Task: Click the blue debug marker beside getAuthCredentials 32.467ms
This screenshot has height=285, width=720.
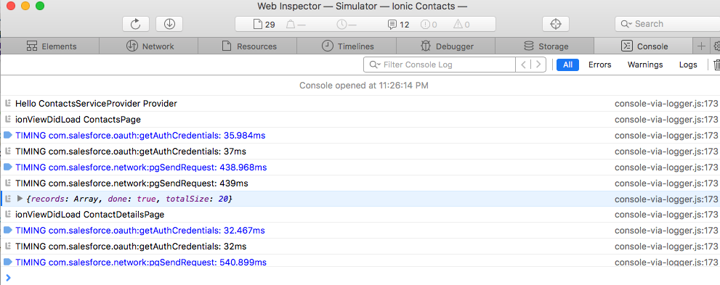Action: tap(7, 230)
